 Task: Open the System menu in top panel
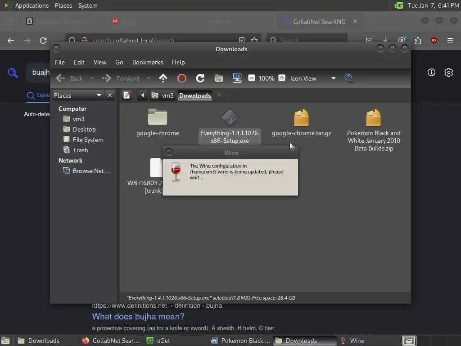(x=88, y=5)
